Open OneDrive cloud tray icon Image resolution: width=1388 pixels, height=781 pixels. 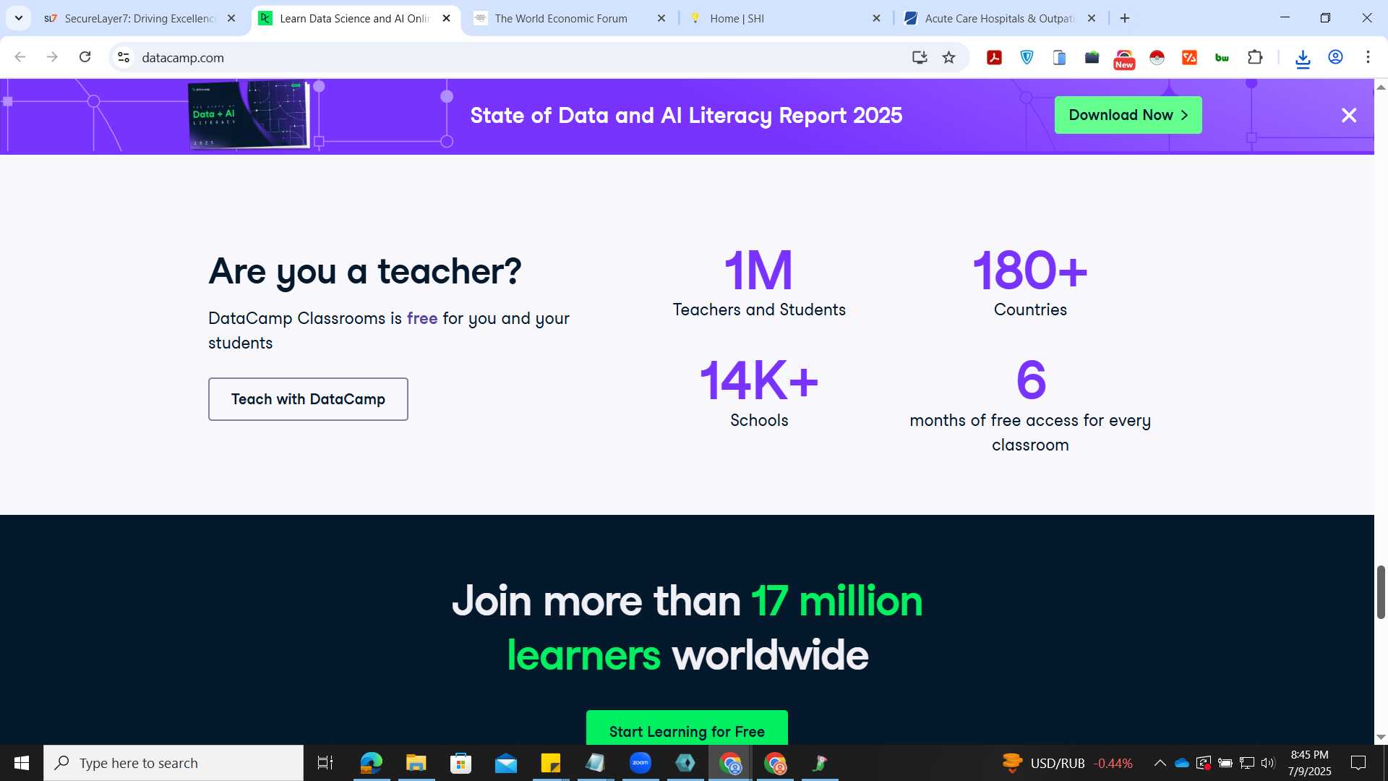coord(1182,763)
